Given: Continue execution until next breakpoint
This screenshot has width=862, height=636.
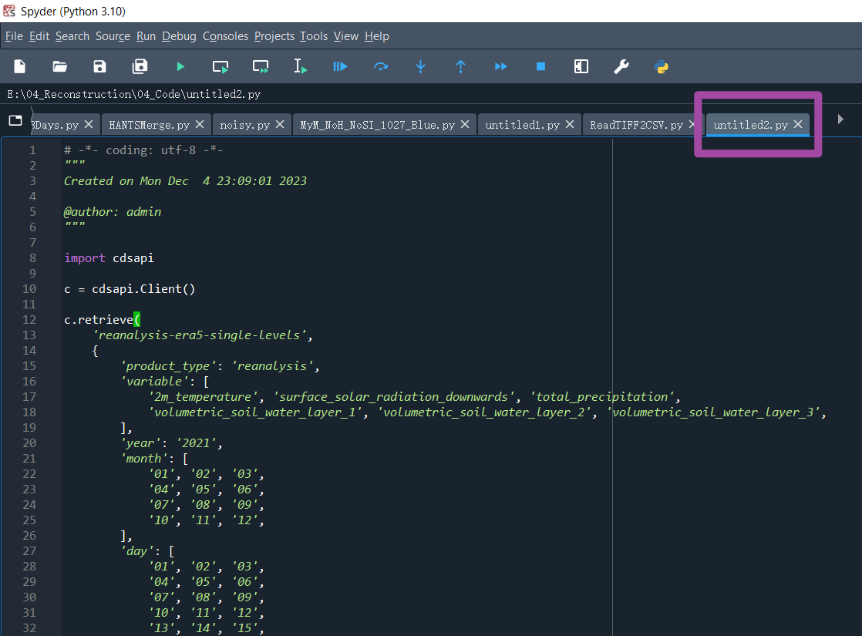Looking at the screenshot, I should pos(501,66).
